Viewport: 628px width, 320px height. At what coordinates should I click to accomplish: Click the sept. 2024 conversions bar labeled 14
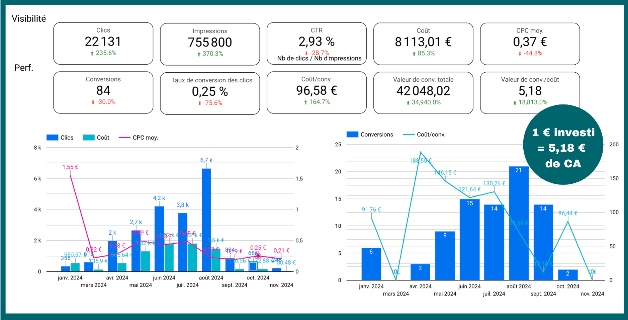click(x=543, y=242)
